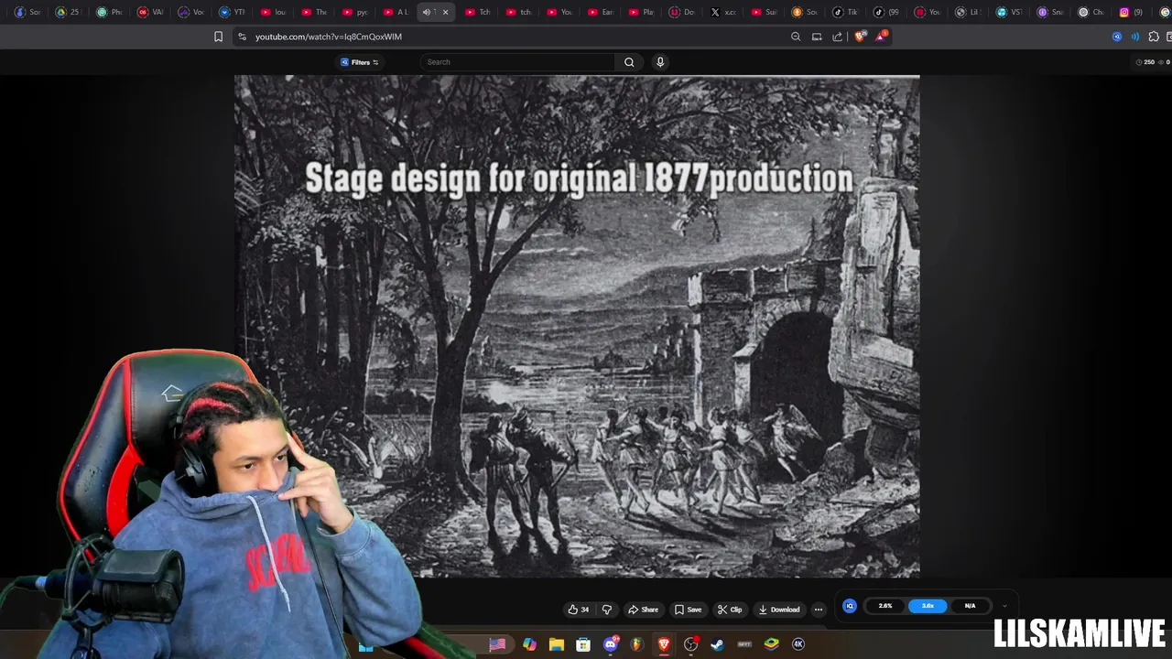
Task: Switch to the 'YTI' tab
Action: point(232,12)
